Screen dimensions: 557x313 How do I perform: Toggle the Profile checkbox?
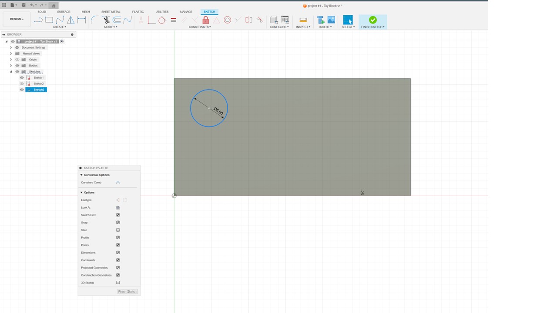coord(118,237)
